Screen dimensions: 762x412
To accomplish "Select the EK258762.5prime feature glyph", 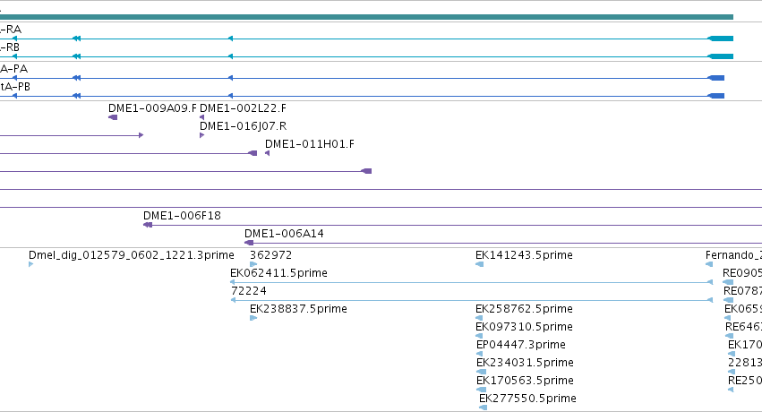I will coord(479,318).
